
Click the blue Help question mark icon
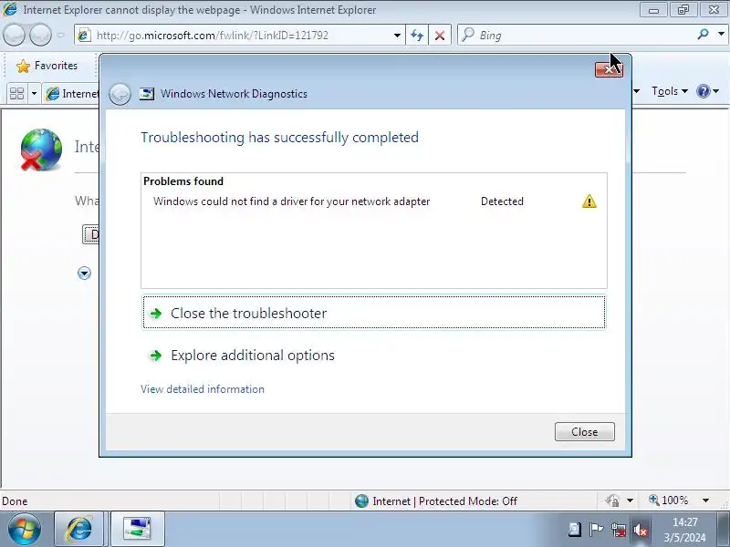click(703, 91)
